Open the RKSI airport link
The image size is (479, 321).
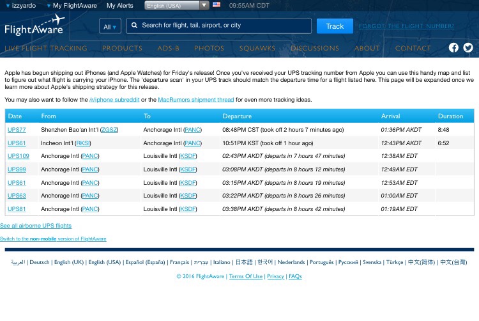(83, 143)
